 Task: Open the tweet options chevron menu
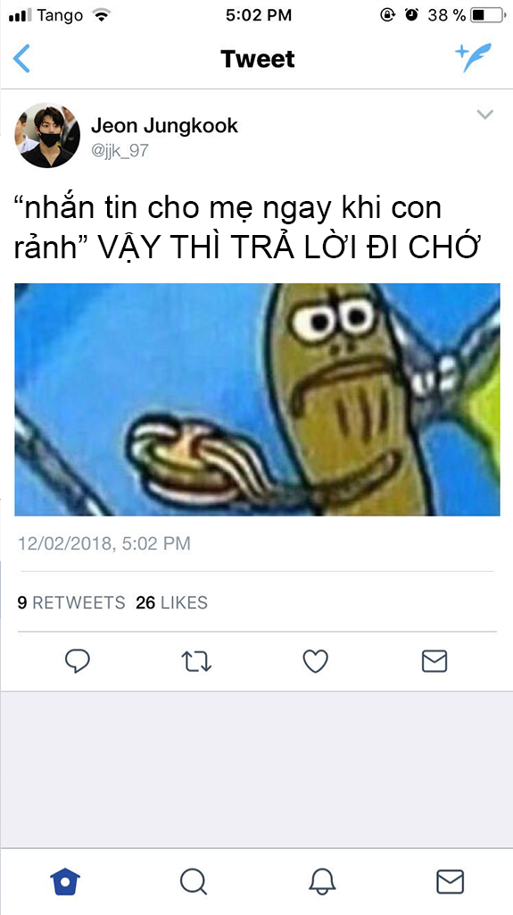(x=485, y=114)
